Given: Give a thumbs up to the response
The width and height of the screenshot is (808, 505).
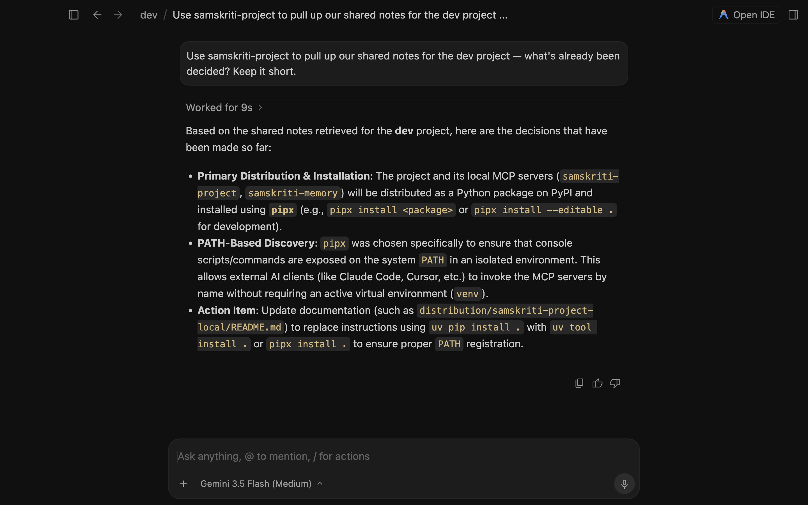Looking at the screenshot, I should coord(597,383).
